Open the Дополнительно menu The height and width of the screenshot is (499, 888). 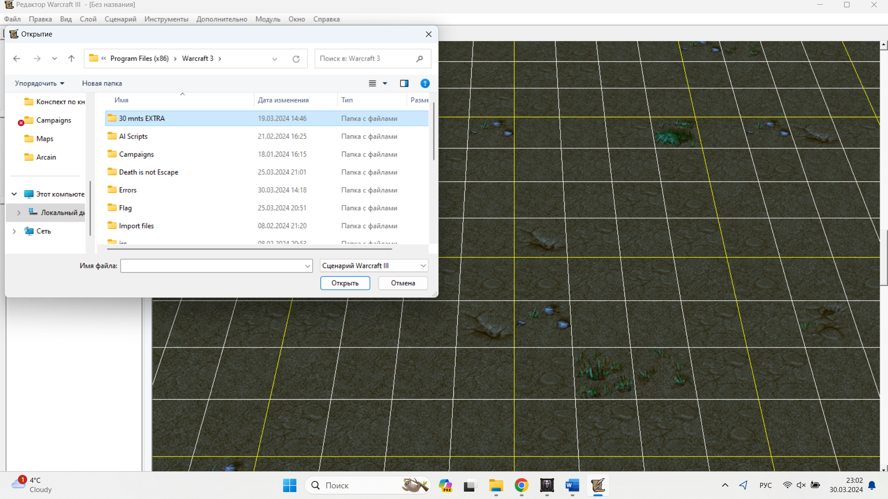coord(222,19)
